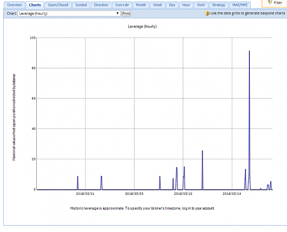Click the 'Leverage (hourly)' chart title
The width and height of the screenshot is (287, 232).
(x=142, y=27)
